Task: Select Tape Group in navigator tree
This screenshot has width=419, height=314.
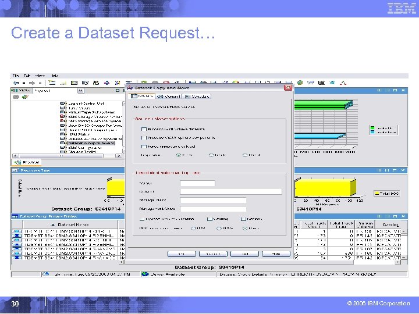Action: coord(79,108)
